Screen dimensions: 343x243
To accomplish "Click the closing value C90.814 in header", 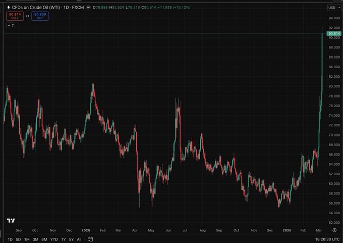I will [x=149, y=8].
